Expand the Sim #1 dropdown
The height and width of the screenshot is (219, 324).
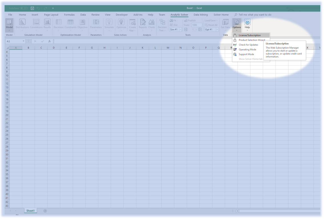(x=180, y=30)
